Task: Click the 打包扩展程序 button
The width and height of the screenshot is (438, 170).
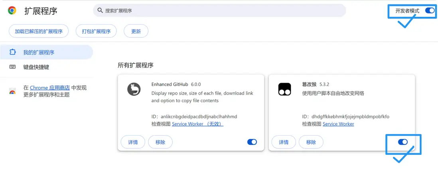Action: (96, 31)
